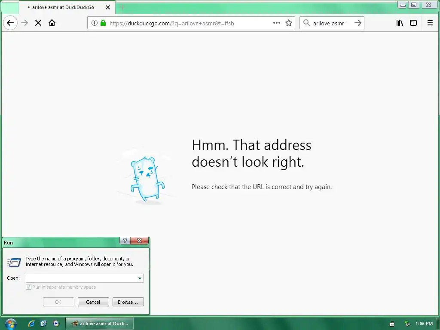The image size is (440, 330).
Task: Expand the Open dropdown in Run dialog
Action: tap(140, 278)
